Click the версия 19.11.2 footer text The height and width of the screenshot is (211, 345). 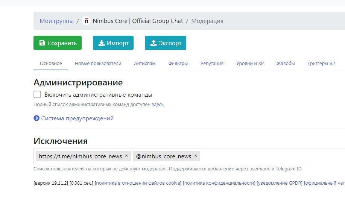pyautogui.click(x=51, y=183)
